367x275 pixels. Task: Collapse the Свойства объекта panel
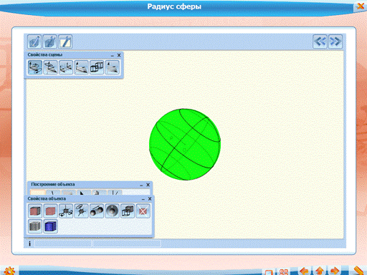143,199
